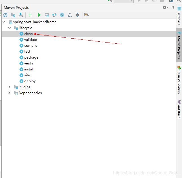Reimport all Maven projects
182x178 pixels.
pyautogui.click(x=5, y=15)
